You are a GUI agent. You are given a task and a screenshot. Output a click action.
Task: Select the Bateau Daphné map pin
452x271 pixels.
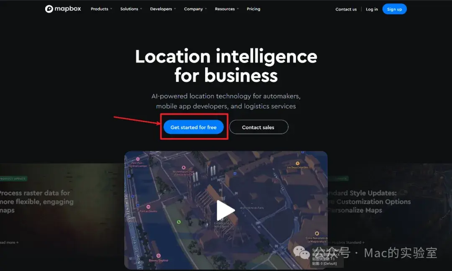pyautogui.click(x=159, y=255)
